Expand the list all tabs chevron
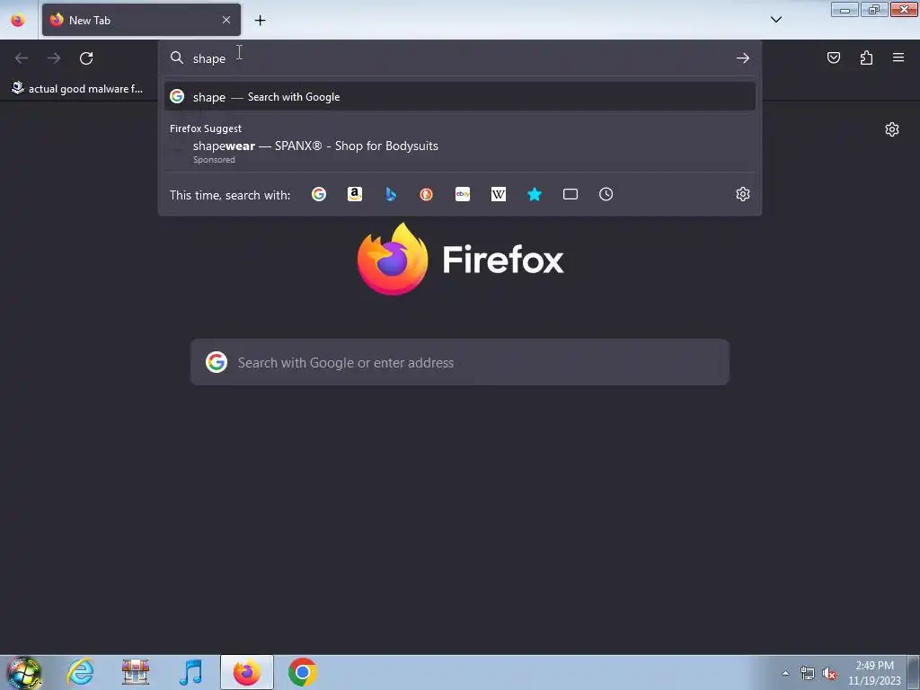Image resolution: width=920 pixels, height=690 pixels. pos(775,20)
